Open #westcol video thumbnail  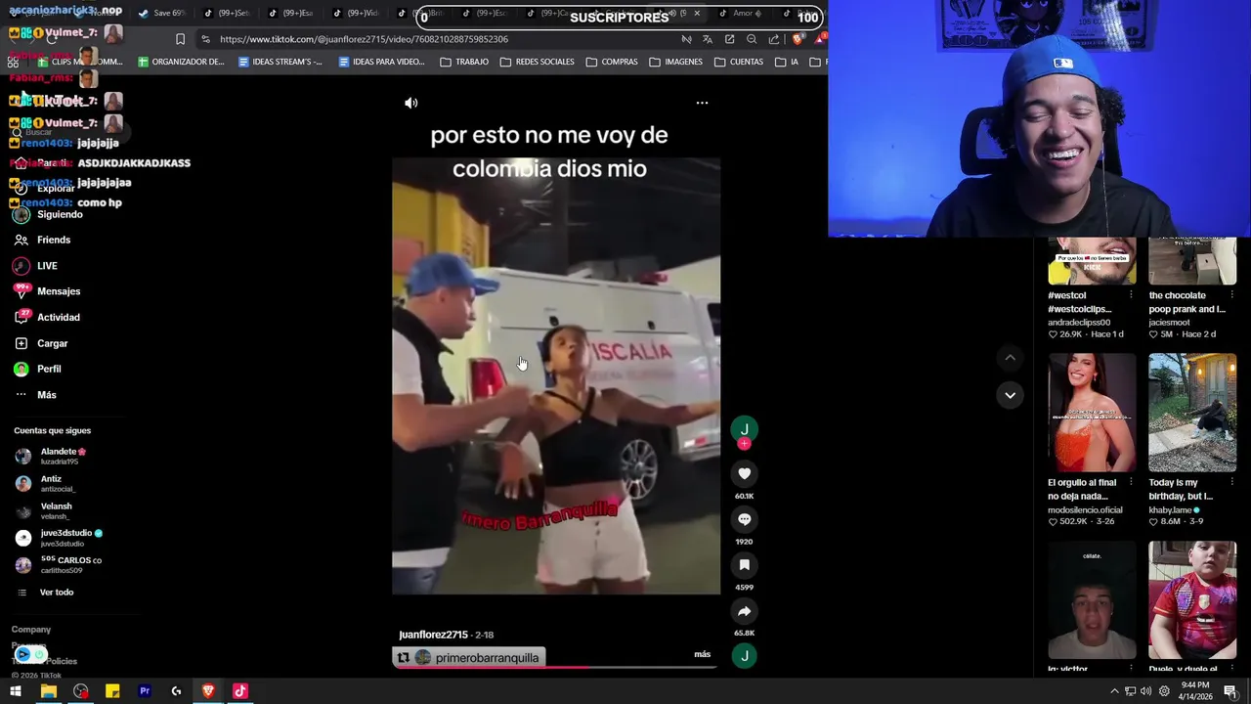pyautogui.click(x=1092, y=261)
